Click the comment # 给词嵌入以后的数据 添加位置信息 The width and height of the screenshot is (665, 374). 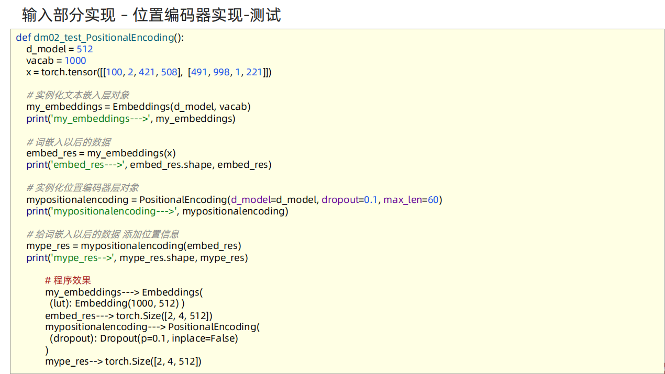(103, 234)
